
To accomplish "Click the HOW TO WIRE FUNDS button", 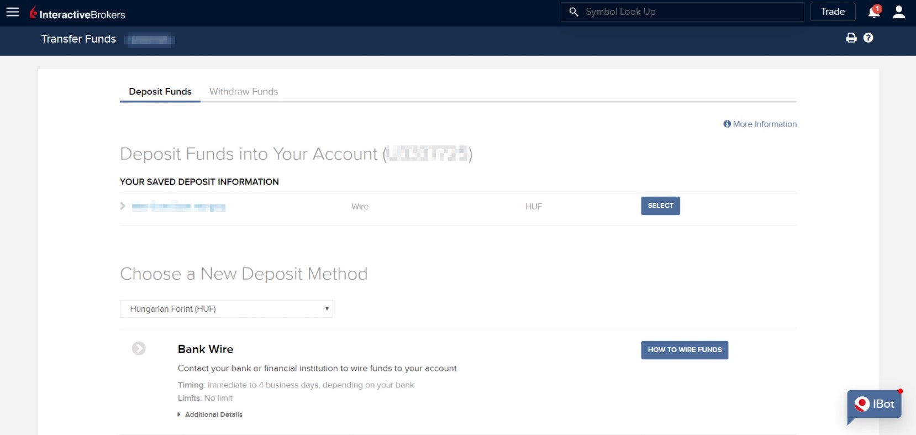I will click(x=685, y=350).
